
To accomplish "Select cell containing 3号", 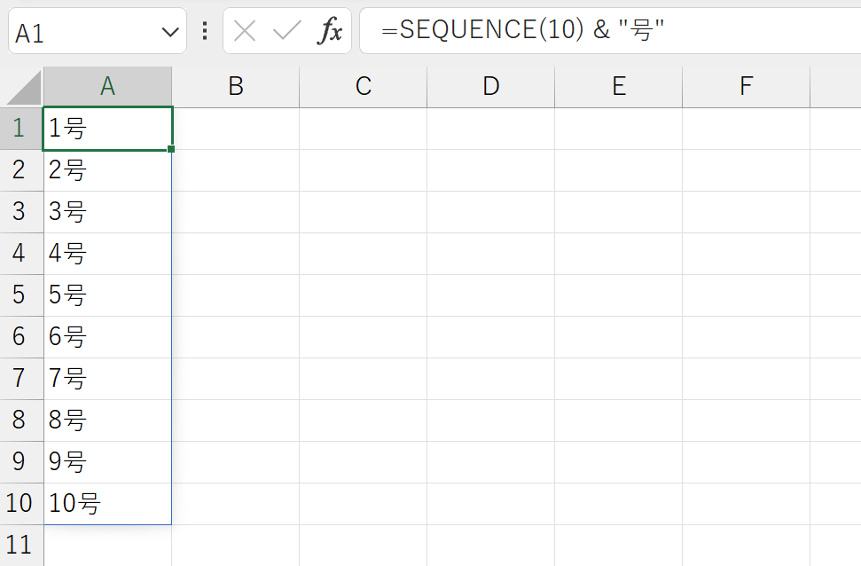I will click(x=107, y=212).
